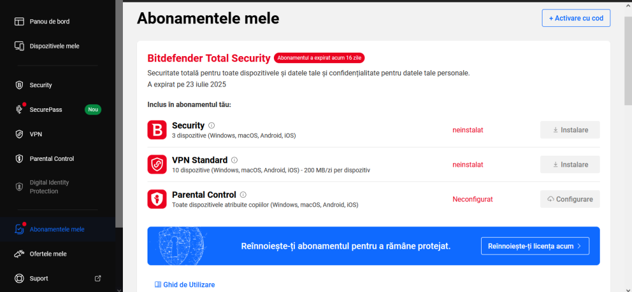The width and height of the screenshot is (632, 292).
Task: Click the VPN shield icon in sidebar
Action: (x=19, y=134)
